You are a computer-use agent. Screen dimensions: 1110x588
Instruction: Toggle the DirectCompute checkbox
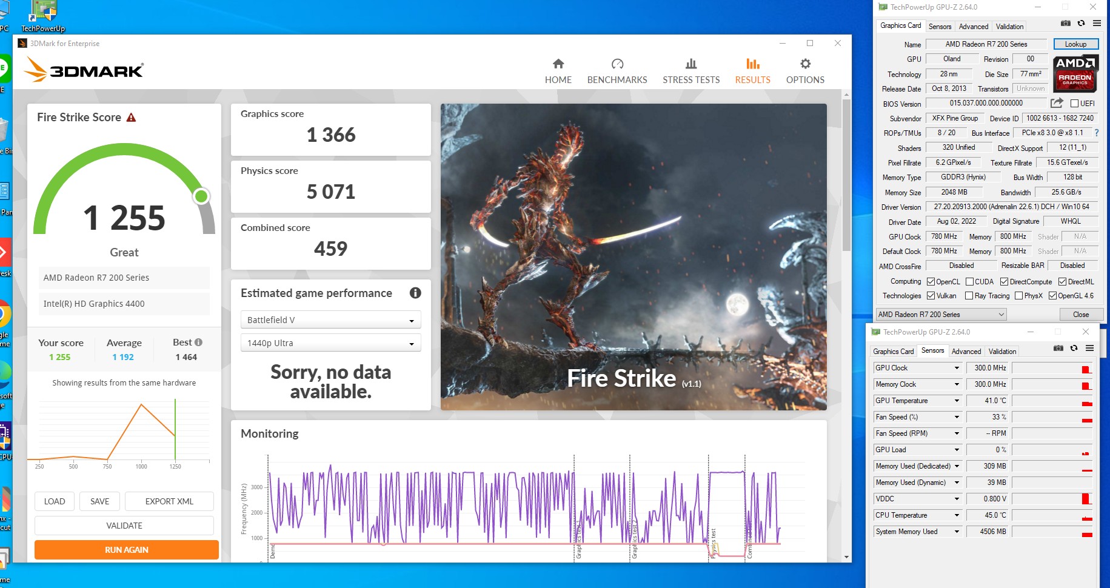click(x=1004, y=282)
